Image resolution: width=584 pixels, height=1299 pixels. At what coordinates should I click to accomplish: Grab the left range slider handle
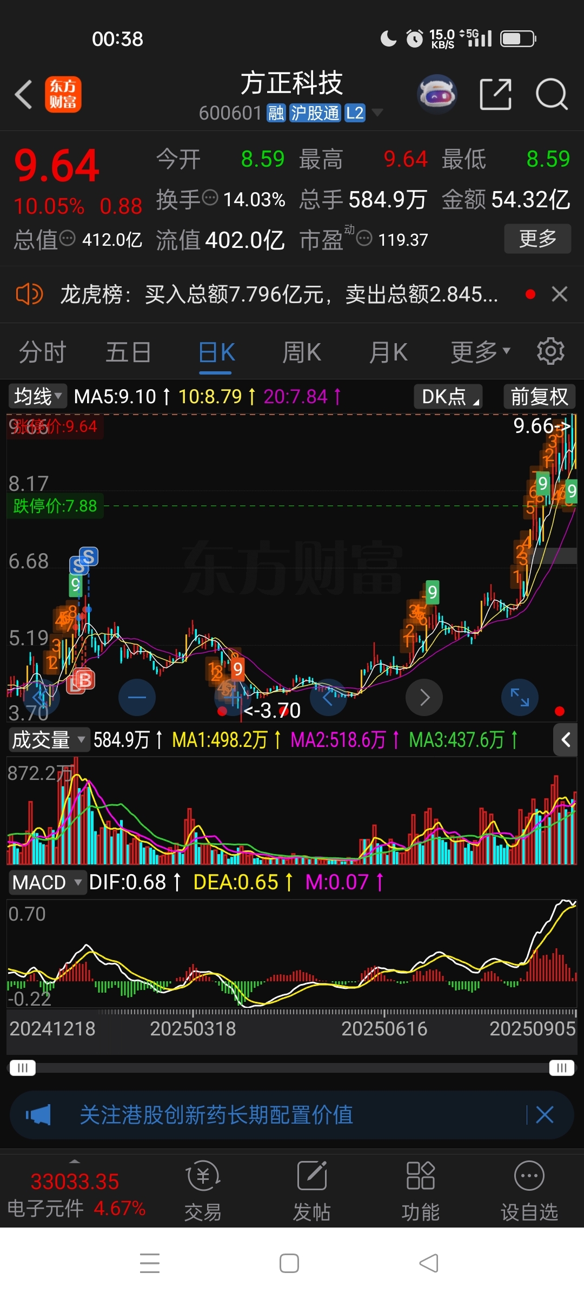(23, 1068)
